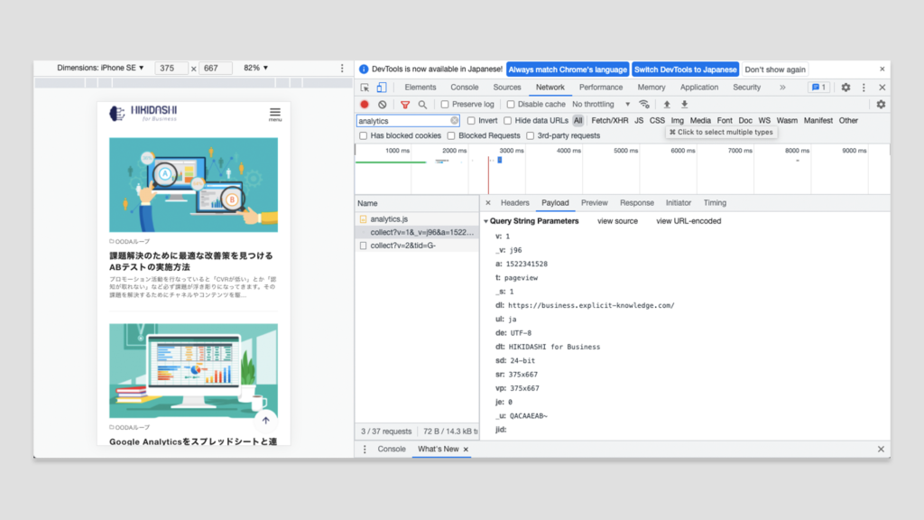
Task: Clear the network log
Action: (382, 105)
